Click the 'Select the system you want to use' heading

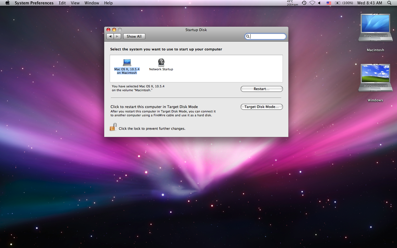[166, 49]
